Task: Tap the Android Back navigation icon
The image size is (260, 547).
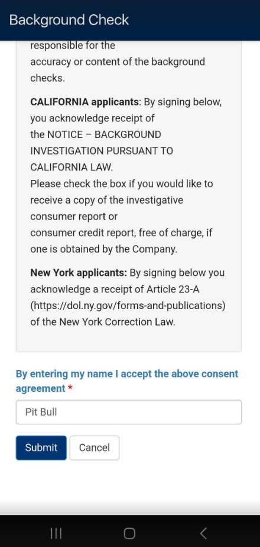Action: pos(204,533)
